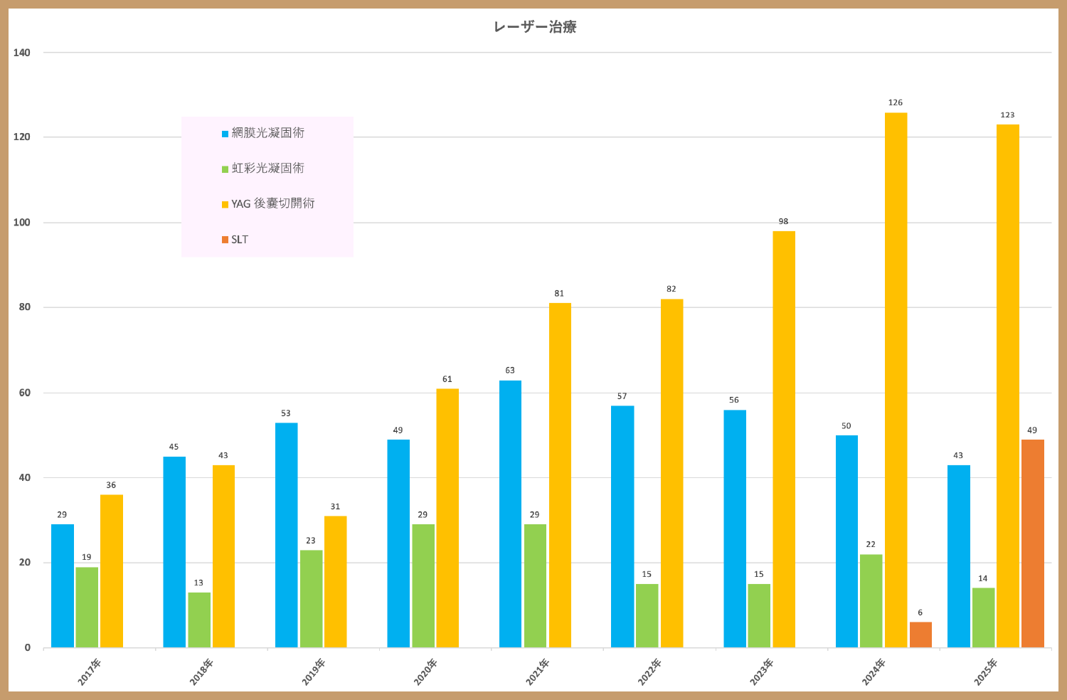This screenshot has height=700, width=1067.
Task: Click the 2025年 x-axis label
Action: pyautogui.click(x=985, y=672)
